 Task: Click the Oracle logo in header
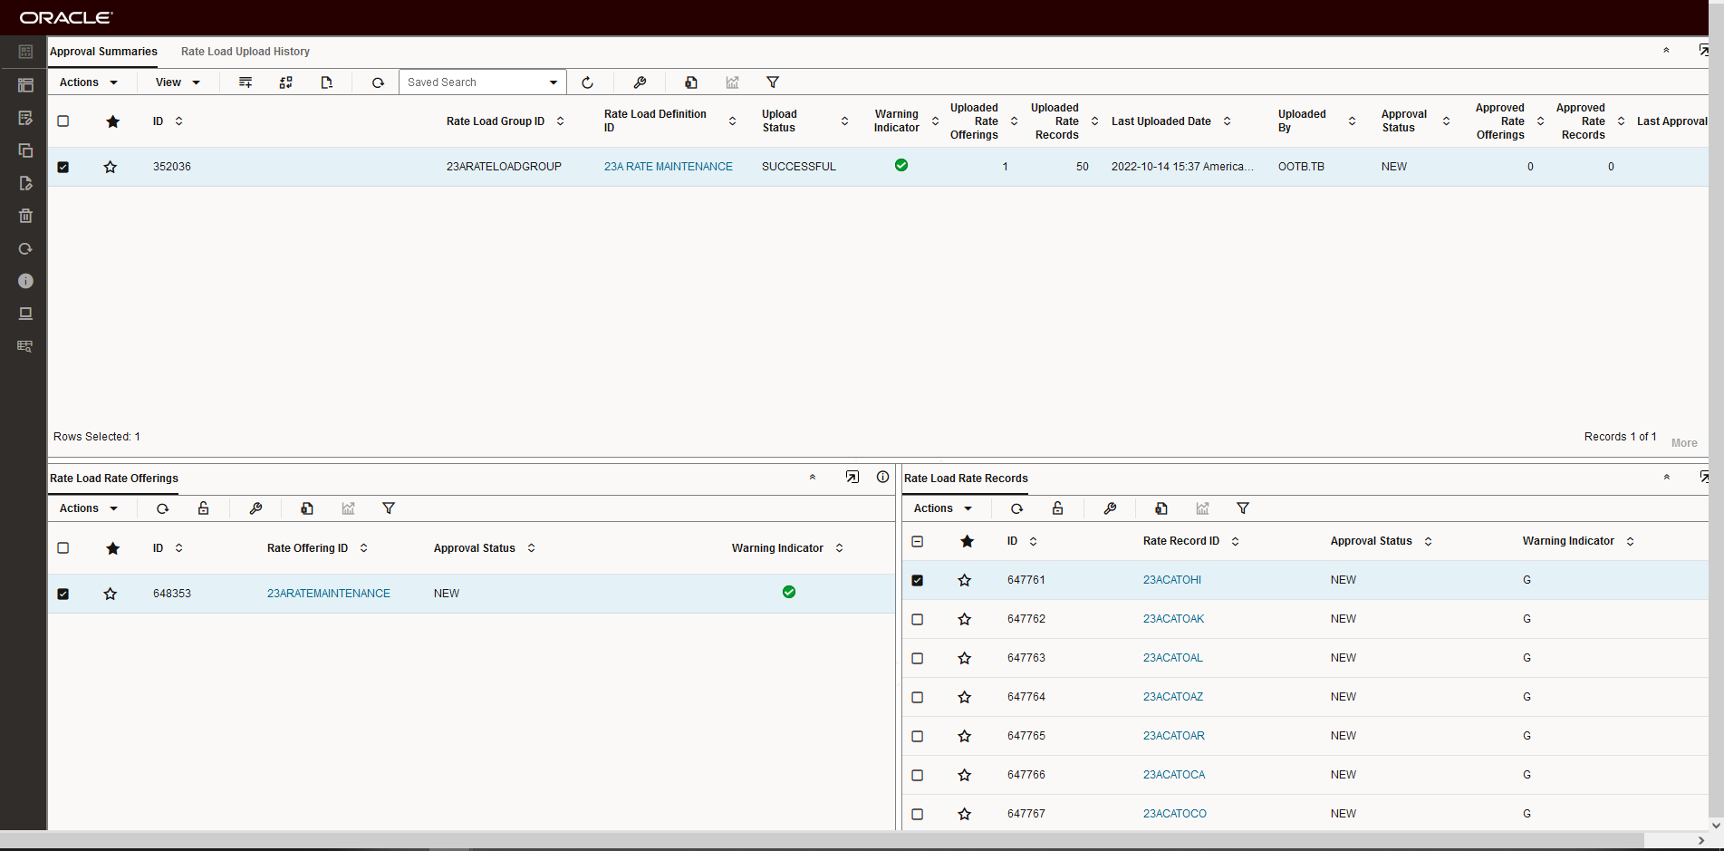66,18
